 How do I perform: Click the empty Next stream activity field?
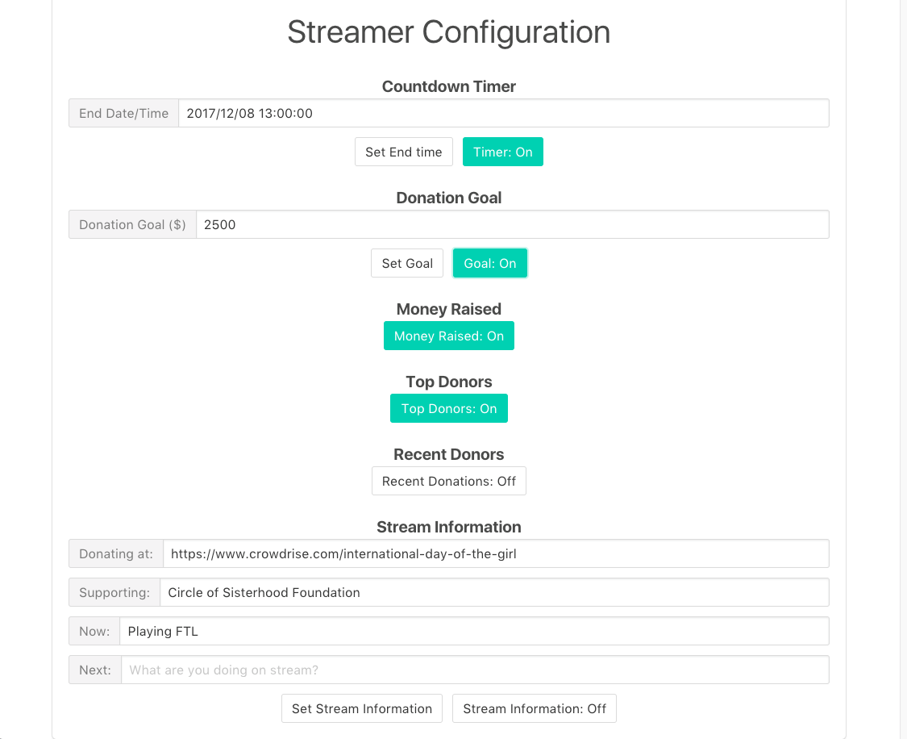[x=475, y=670]
